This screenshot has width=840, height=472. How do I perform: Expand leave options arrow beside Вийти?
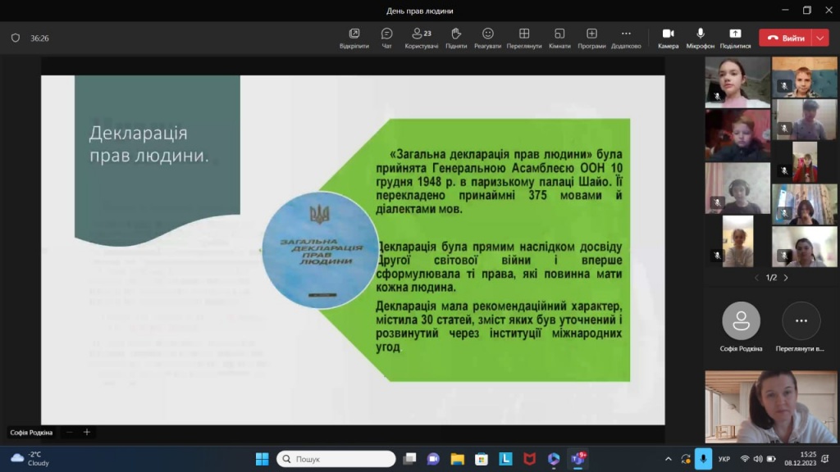[821, 38]
